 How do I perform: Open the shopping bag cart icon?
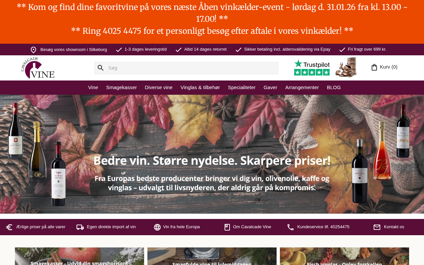(x=374, y=67)
